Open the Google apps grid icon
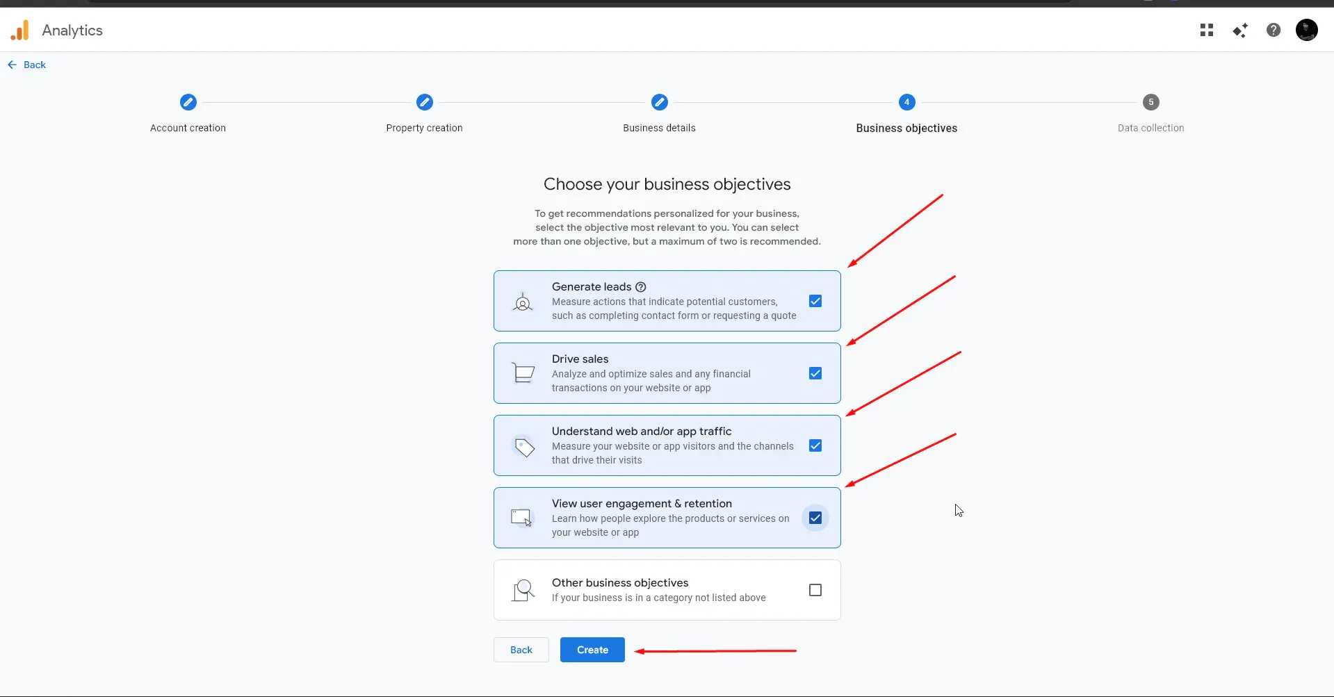The height and width of the screenshot is (697, 1334). click(1207, 30)
